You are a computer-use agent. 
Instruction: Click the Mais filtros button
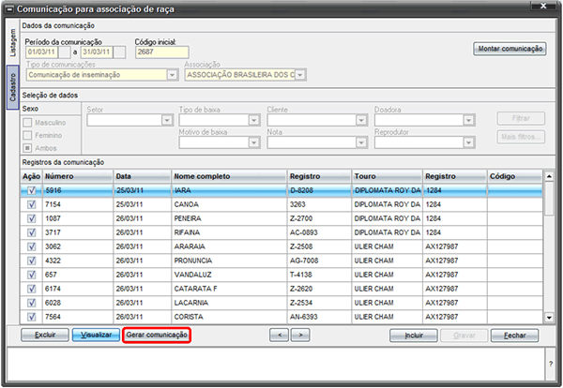(x=521, y=137)
